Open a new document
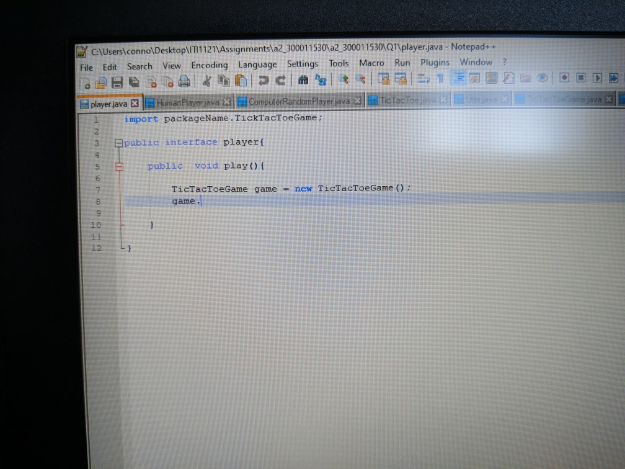This screenshot has width=625, height=469. (86, 79)
